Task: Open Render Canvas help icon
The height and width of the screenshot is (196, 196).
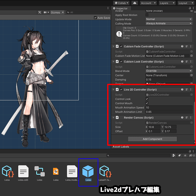Action: click(x=182, y=118)
